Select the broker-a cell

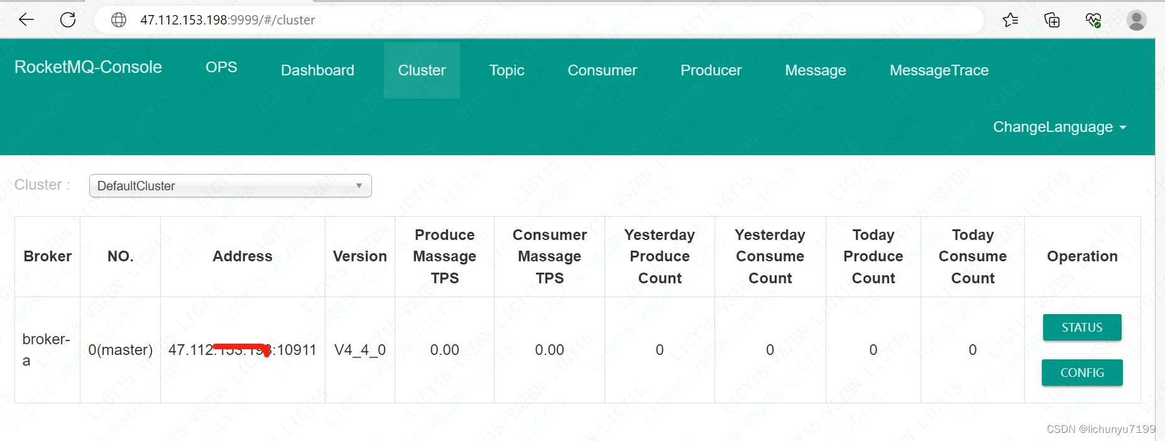click(46, 350)
